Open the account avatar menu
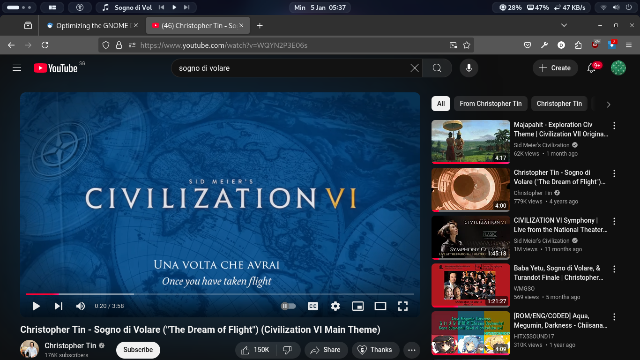The width and height of the screenshot is (640, 360). (618, 68)
